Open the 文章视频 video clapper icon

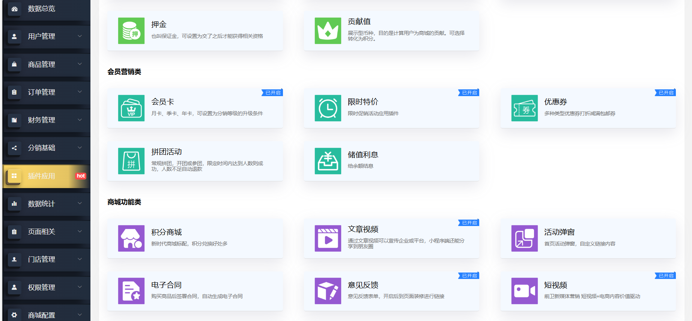tap(328, 238)
